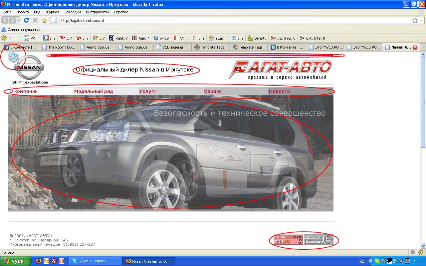Expand the URL bar history dropdown
426x266 pixels.
[422, 20]
